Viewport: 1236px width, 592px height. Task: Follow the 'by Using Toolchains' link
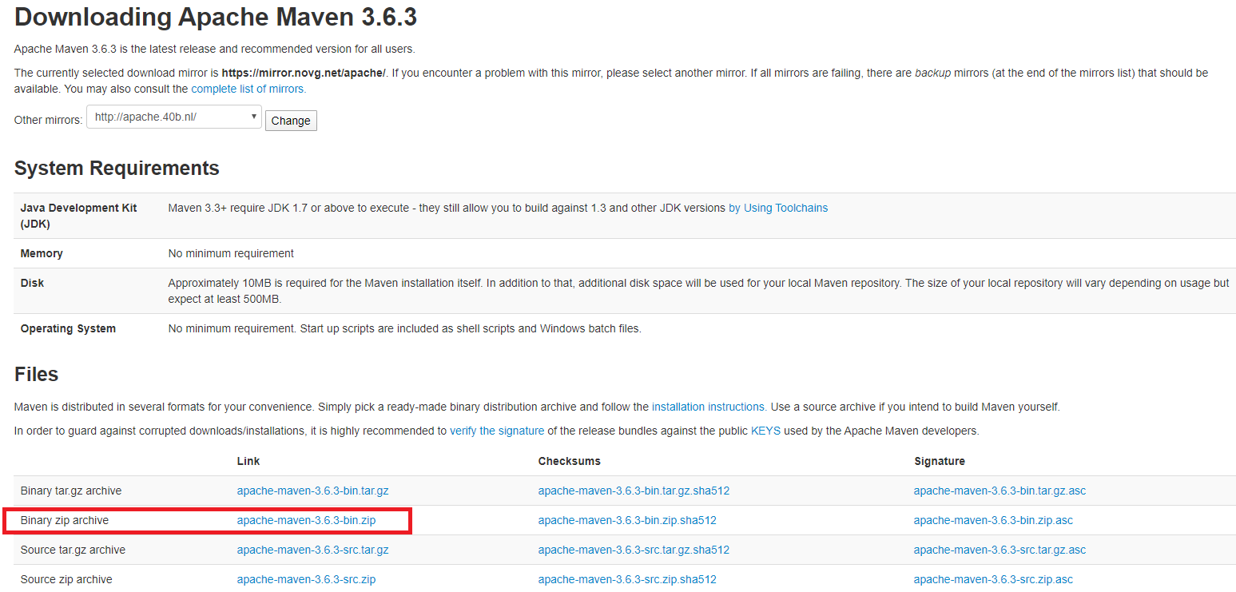pos(777,208)
